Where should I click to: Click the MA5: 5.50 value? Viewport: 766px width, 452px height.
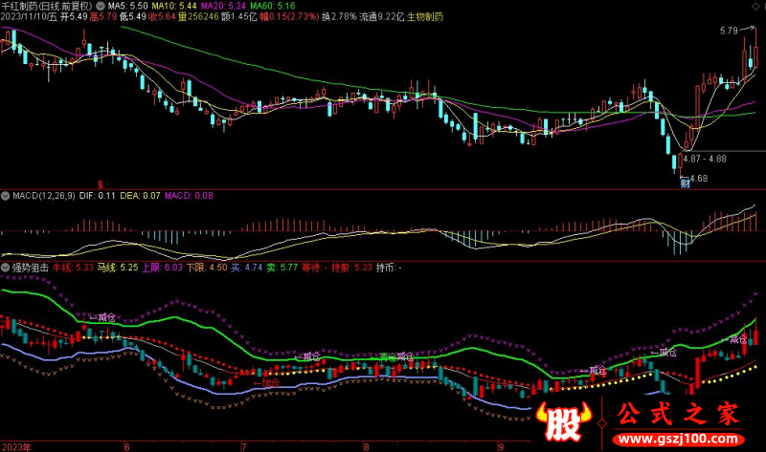pos(127,6)
